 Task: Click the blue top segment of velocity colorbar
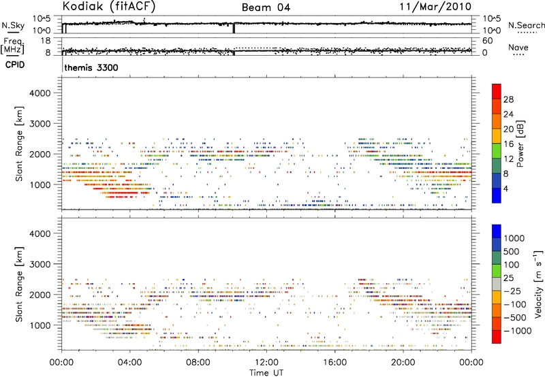click(497, 231)
